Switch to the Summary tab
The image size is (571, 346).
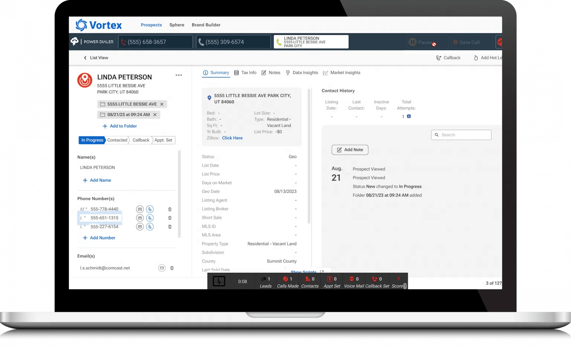pyautogui.click(x=216, y=73)
